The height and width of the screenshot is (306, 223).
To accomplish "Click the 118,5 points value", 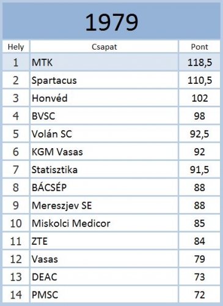I will 200,62.
